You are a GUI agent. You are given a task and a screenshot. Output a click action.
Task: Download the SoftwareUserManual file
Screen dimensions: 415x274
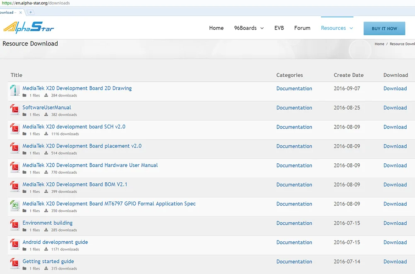395,108
